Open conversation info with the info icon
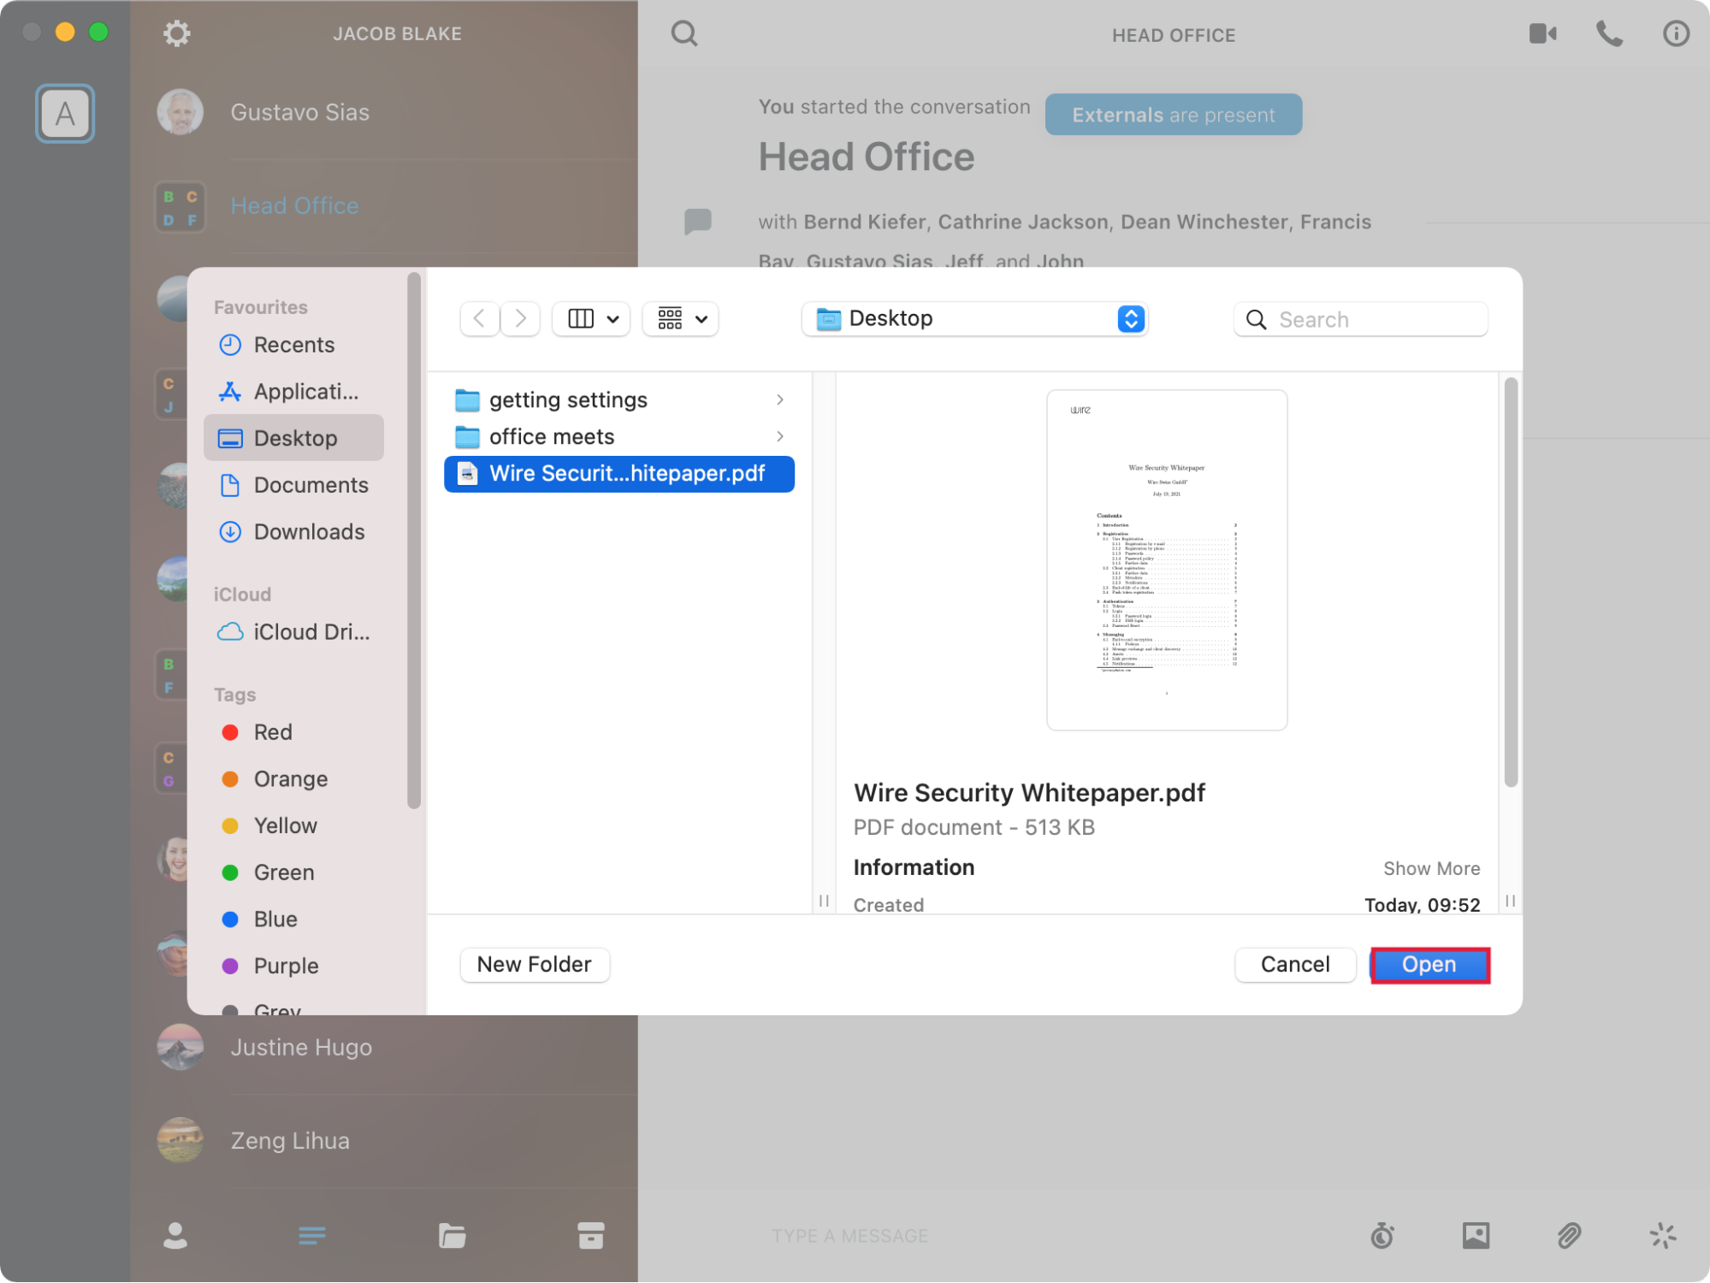This screenshot has height=1283, width=1710. [x=1675, y=33]
